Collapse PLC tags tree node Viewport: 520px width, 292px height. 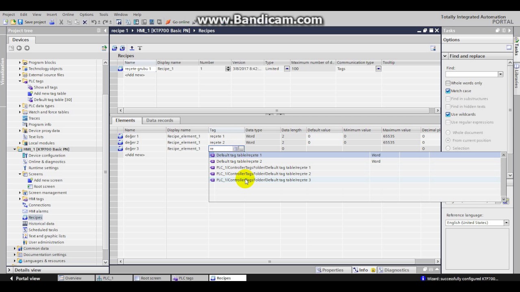[20, 81]
